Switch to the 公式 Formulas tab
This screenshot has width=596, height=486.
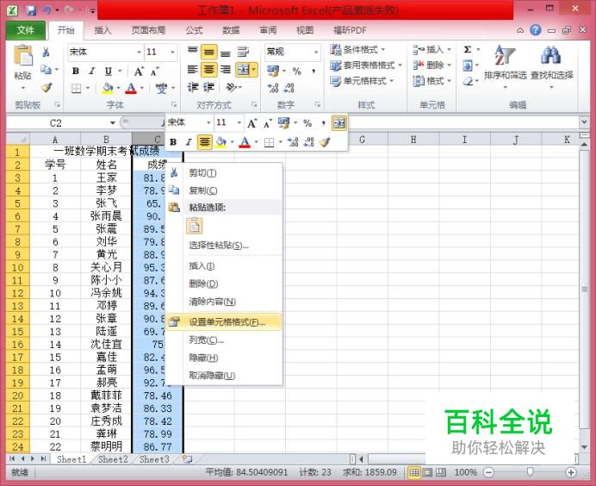click(x=194, y=30)
